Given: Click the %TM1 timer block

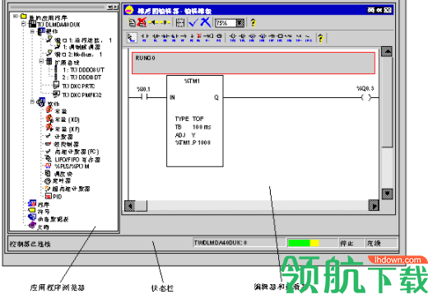Looking at the screenshot, I should pos(195,121).
